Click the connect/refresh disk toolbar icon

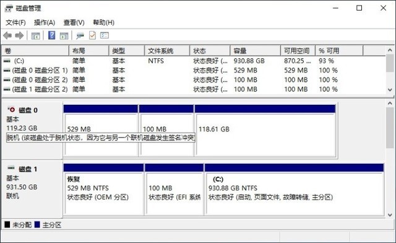[x=80, y=36]
